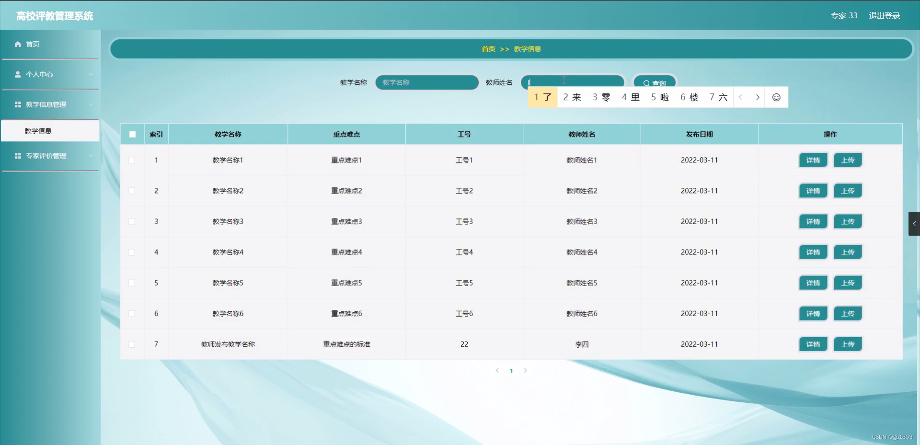Click the 退出登录 link at top right
The image size is (920, 445).
[884, 15]
